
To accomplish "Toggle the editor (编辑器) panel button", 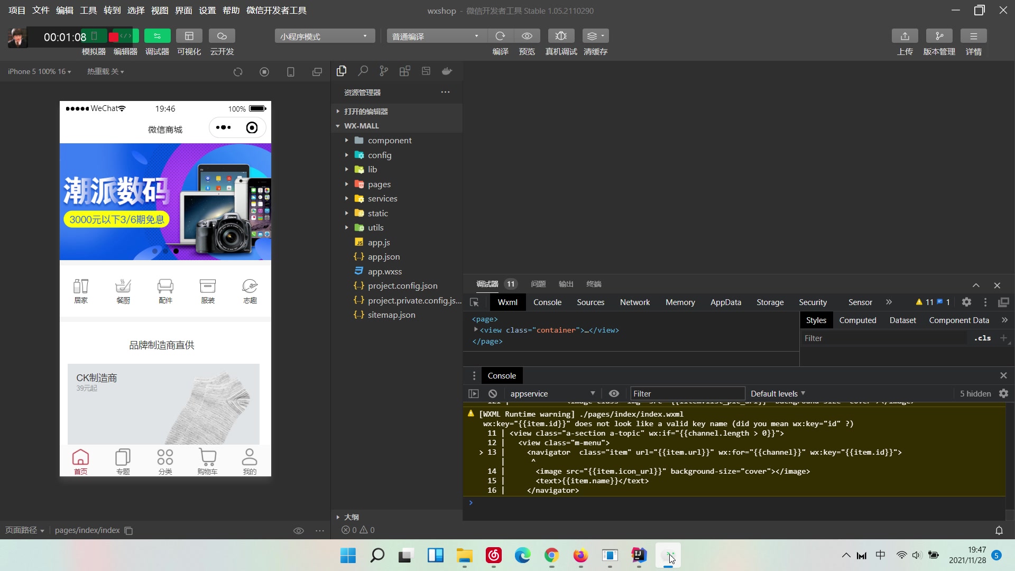I will pyautogui.click(x=126, y=36).
